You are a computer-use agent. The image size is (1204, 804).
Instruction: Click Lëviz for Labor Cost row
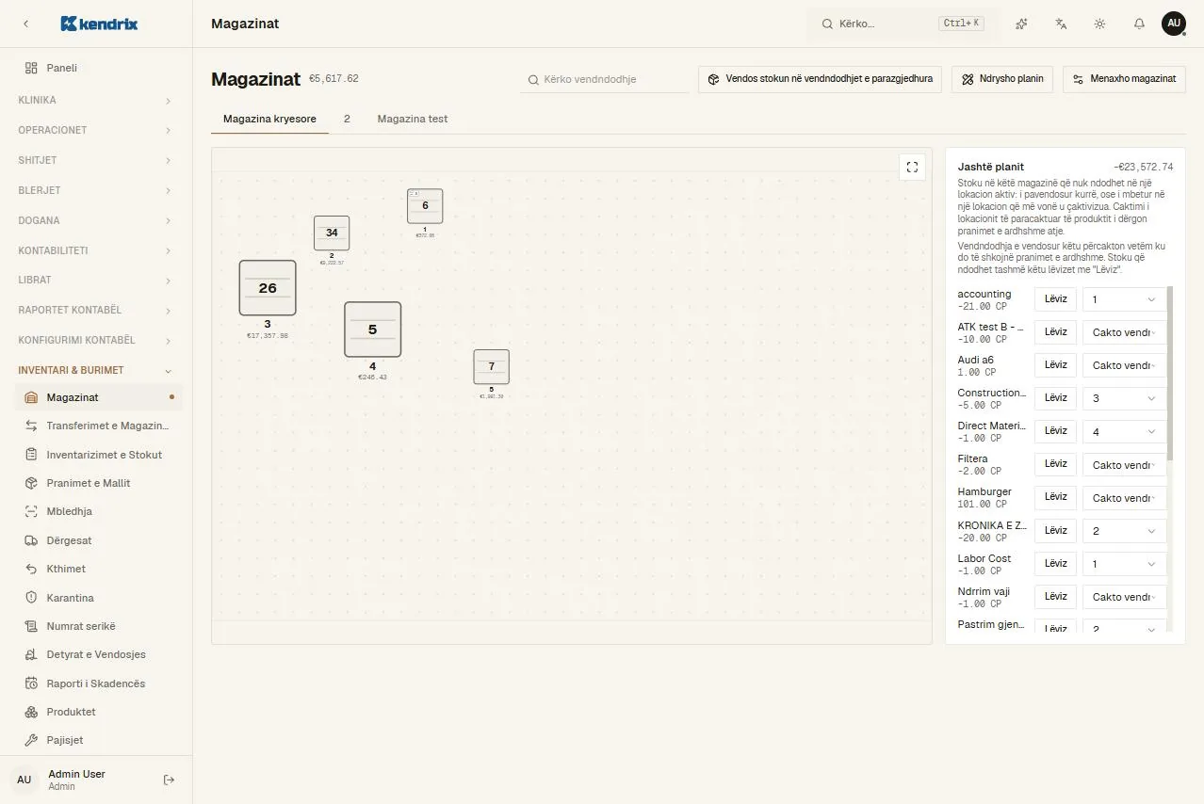coord(1055,563)
